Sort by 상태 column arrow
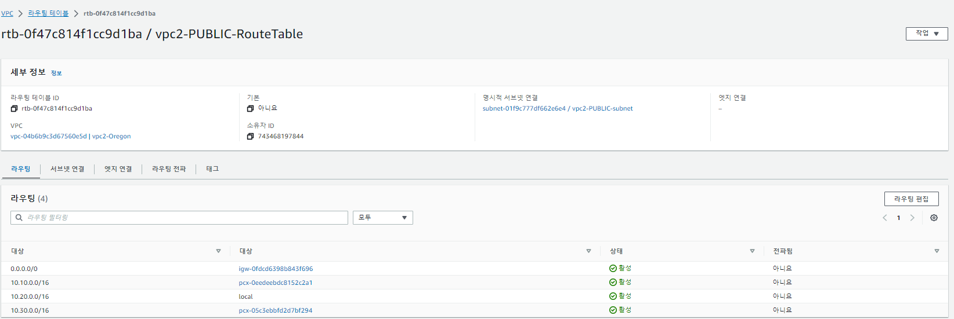 tap(752, 251)
